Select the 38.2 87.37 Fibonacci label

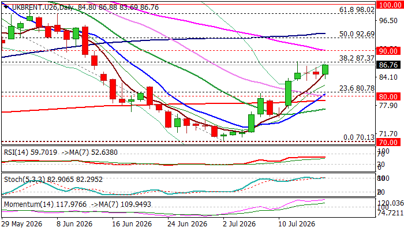[x=357, y=58]
